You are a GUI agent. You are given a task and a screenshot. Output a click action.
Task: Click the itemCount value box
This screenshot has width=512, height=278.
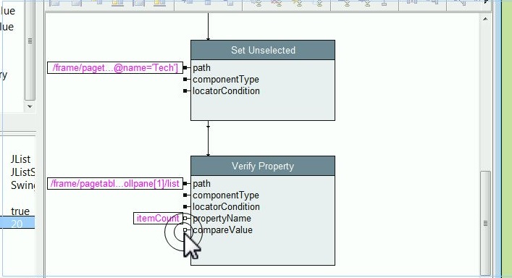click(x=158, y=219)
